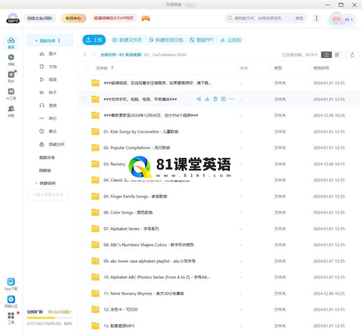Collapse the 我的文件 tree arrow
362x334 pixels.
point(36,41)
